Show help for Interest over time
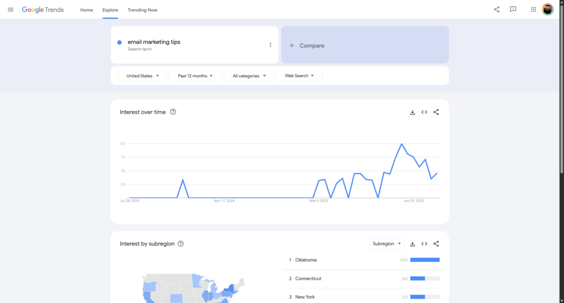 [x=173, y=112]
